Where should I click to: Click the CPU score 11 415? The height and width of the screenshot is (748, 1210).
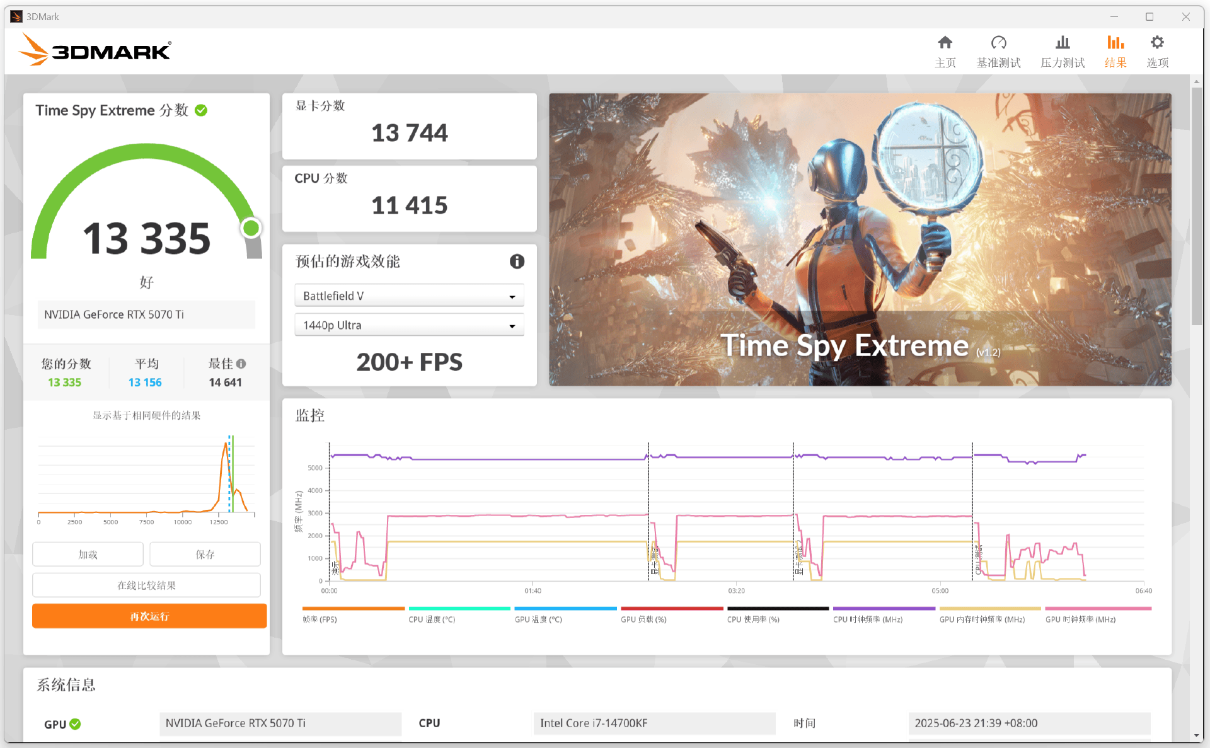[x=409, y=205]
